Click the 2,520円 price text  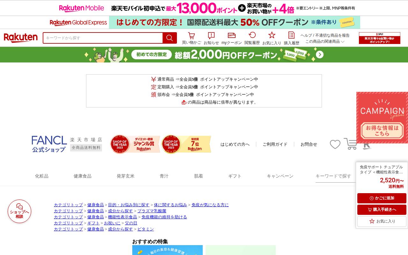392,180
